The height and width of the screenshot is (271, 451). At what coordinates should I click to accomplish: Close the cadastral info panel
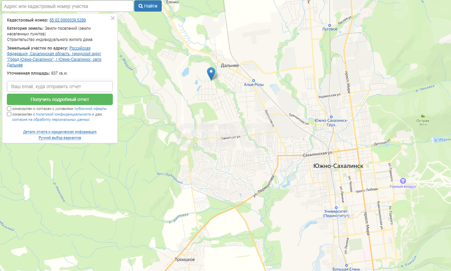[x=113, y=18]
